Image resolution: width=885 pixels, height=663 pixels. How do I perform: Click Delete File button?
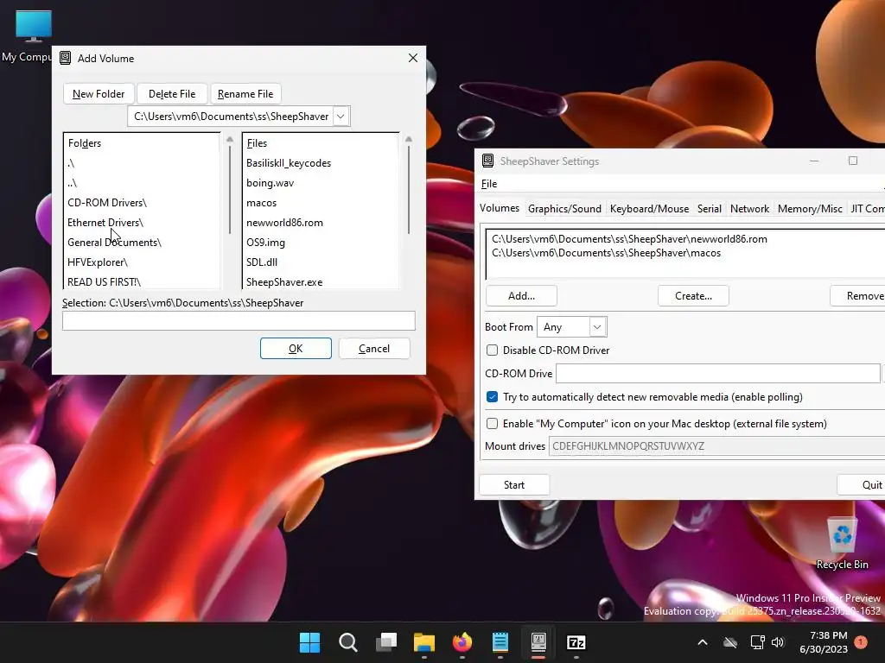point(172,93)
